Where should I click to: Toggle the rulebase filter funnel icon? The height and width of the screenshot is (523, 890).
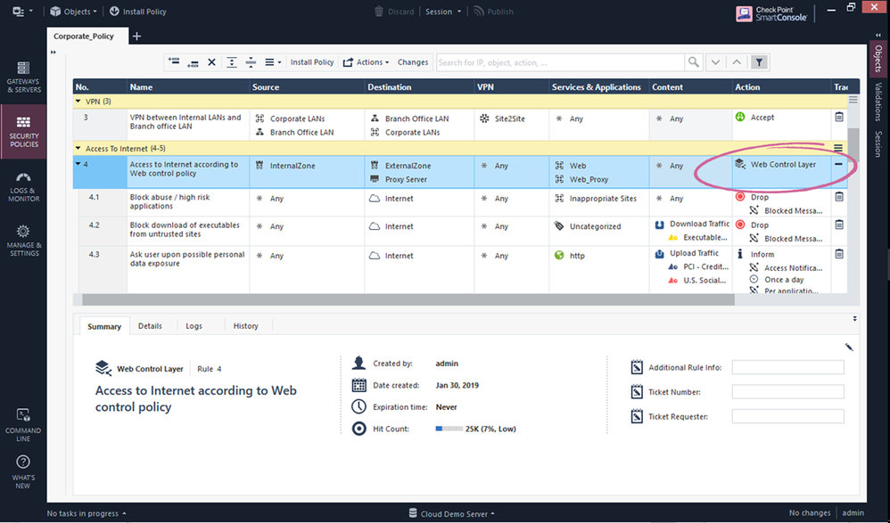click(x=759, y=62)
